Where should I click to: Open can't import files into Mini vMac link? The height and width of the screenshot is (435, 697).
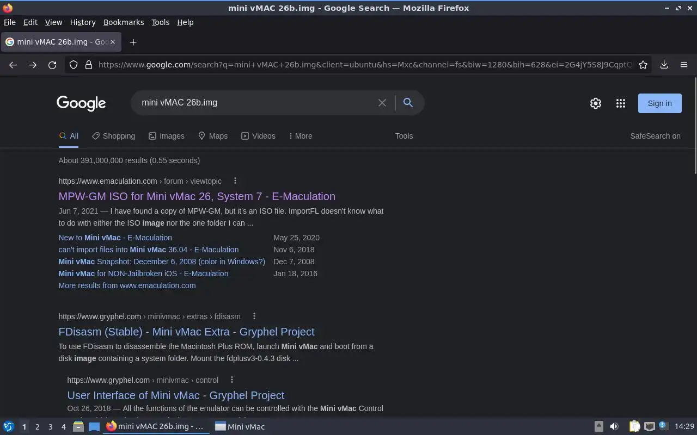pyautogui.click(x=148, y=250)
